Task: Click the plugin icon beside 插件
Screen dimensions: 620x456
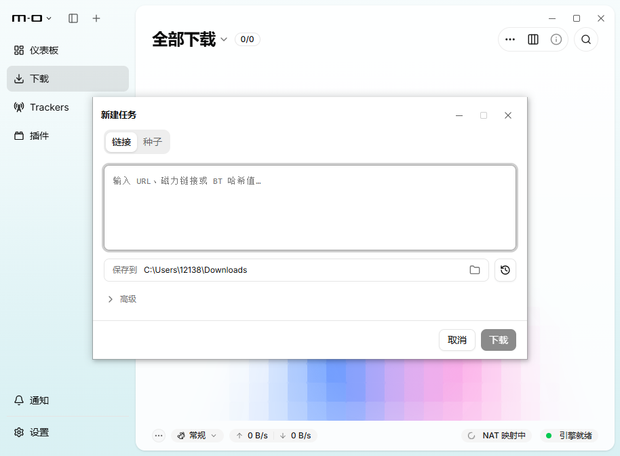Action: pyautogui.click(x=19, y=136)
